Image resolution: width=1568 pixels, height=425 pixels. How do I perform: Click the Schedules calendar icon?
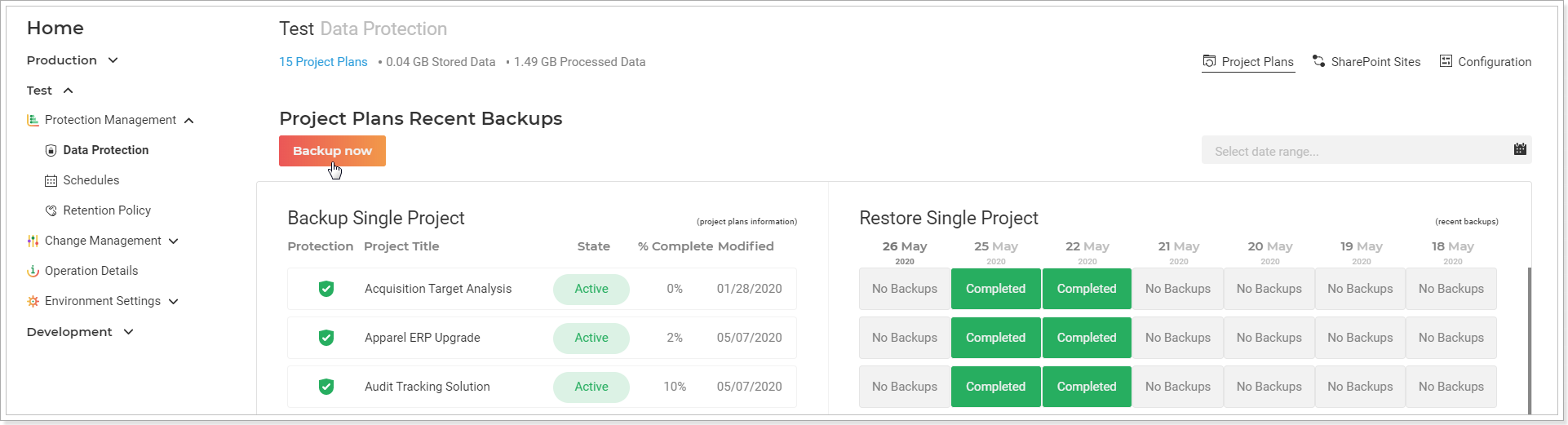click(51, 180)
